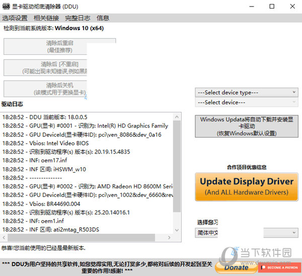Select log line 'Intel(R) HD Graphics Family'
302x276 pixels.
pyautogui.click(x=85, y=126)
